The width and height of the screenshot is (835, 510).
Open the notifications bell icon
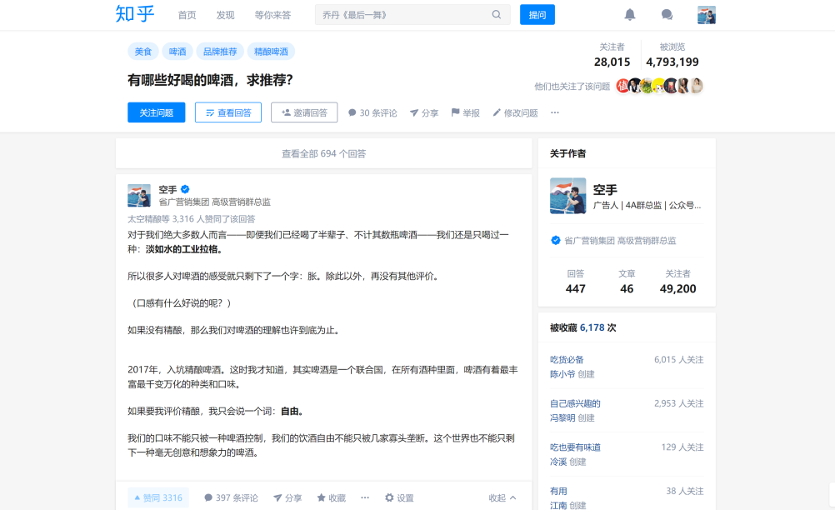tap(630, 14)
